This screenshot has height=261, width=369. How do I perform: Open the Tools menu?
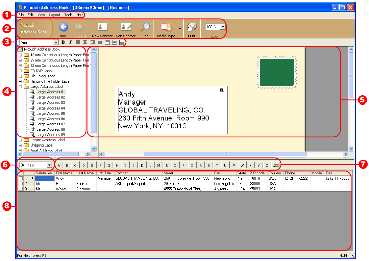68,15
